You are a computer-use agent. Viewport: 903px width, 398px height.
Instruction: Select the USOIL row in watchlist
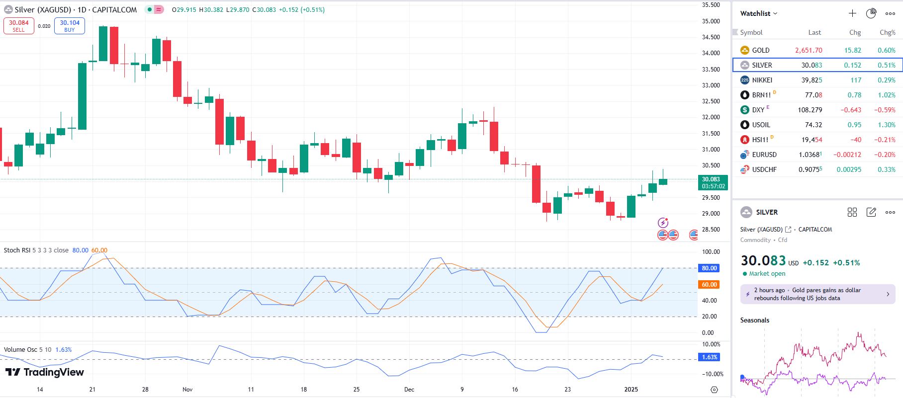817,125
